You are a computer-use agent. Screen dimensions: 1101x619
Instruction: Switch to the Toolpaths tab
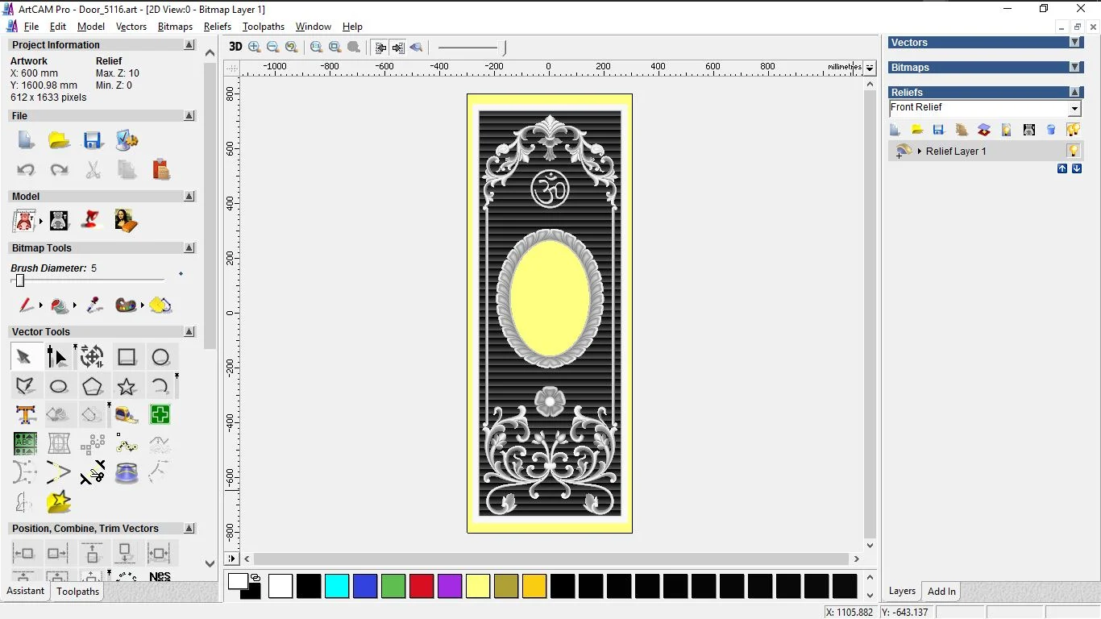tap(77, 591)
